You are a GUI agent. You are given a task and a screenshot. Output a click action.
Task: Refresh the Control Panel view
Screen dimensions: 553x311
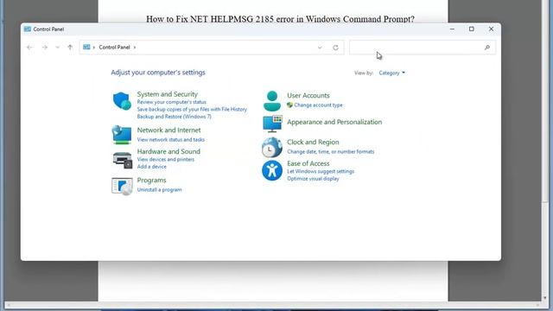point(335,48)
